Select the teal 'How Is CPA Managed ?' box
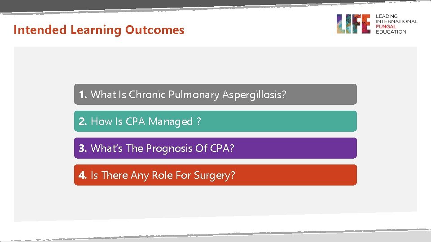Image resolution: width=431 pixels, height=242 pixels. [x=215, y=121]
